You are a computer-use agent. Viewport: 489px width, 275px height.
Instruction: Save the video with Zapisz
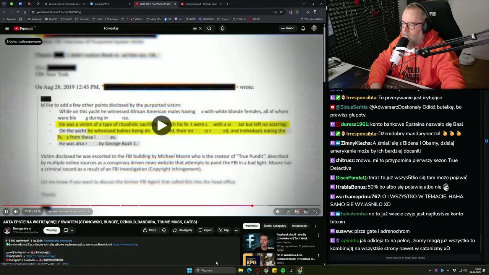[205, 230]
